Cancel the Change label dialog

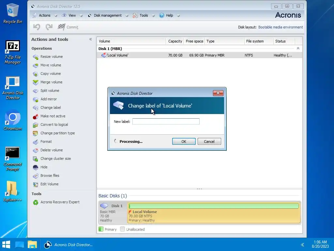209,142
